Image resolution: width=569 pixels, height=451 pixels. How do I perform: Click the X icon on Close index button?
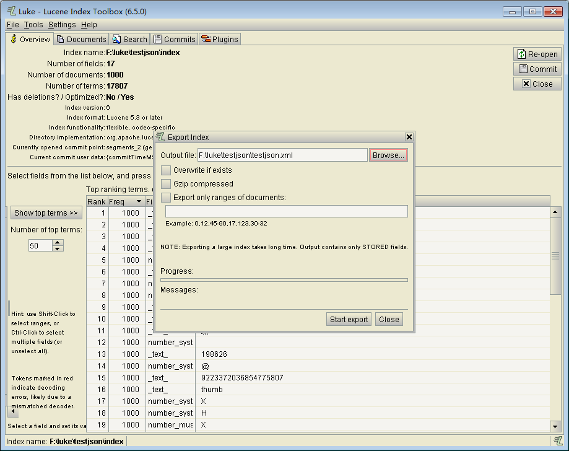[x=526, y=84]
